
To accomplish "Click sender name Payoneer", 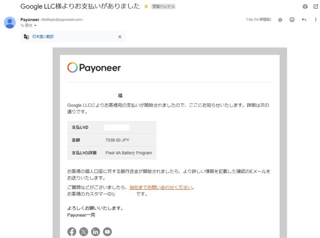I will point(30,19).
